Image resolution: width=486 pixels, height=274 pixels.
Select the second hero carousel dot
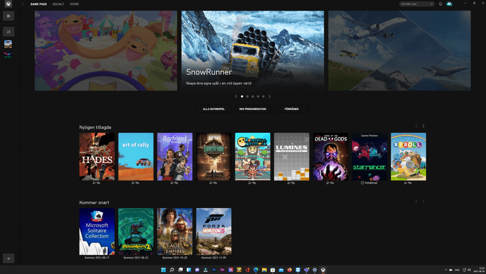coord(247,97)
